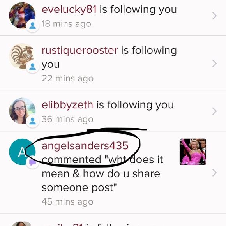Open the partially visible bottom notification avatar
The width and height of the screenshot is (226, 226).
click(21, 224)
